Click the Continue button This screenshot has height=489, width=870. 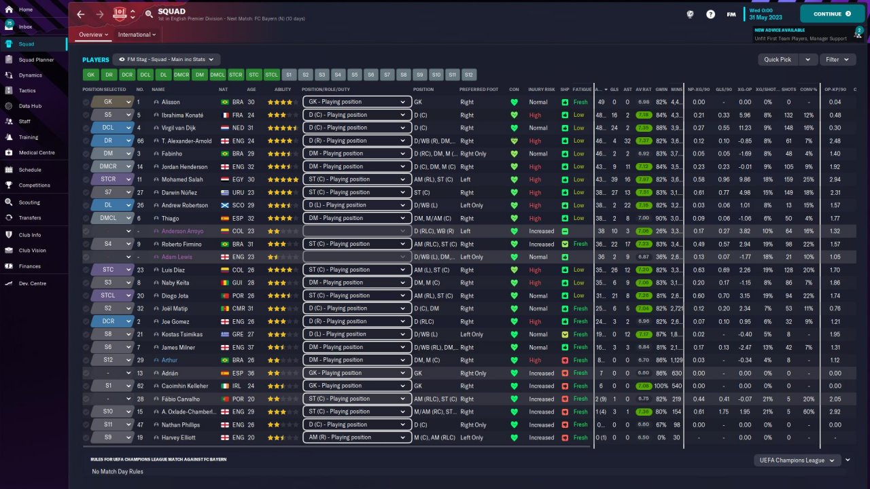833,14
